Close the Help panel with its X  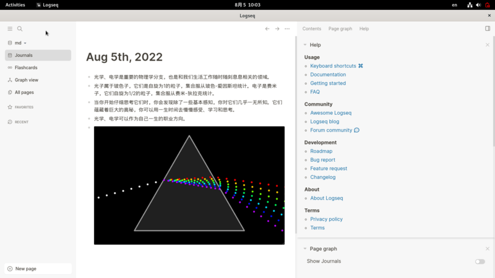[x=488, y=45]
